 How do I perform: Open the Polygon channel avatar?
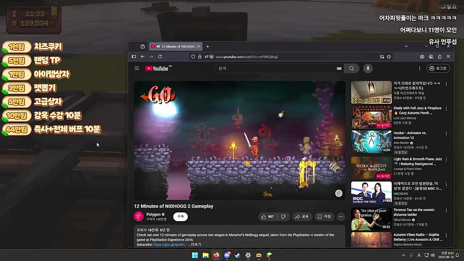tap(139, 216)
